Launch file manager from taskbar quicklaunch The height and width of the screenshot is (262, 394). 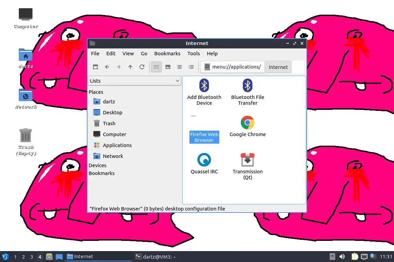point(49,257)
